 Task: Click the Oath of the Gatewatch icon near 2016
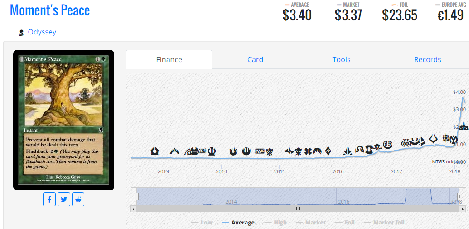[x=348, y=151]
